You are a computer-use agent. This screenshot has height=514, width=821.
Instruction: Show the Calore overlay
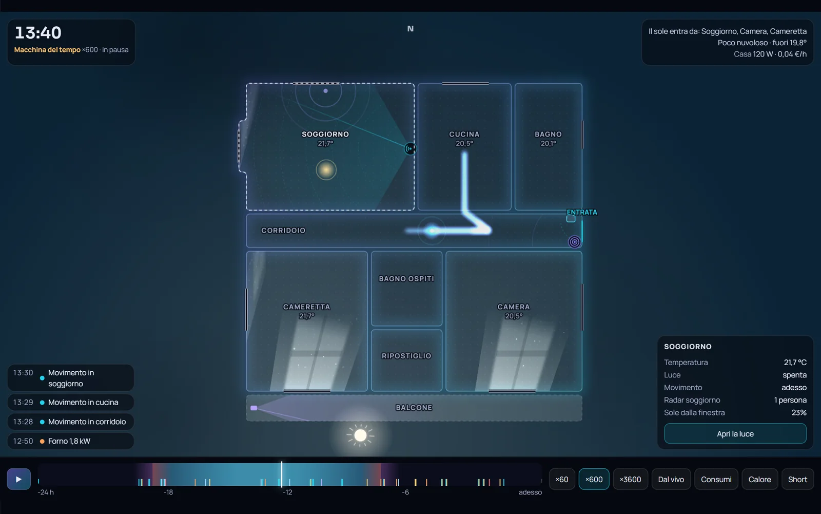(x=759, y=479)
